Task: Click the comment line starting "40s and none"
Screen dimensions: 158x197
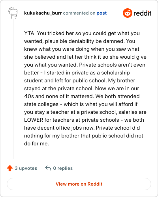Action: tap(82, 96)
